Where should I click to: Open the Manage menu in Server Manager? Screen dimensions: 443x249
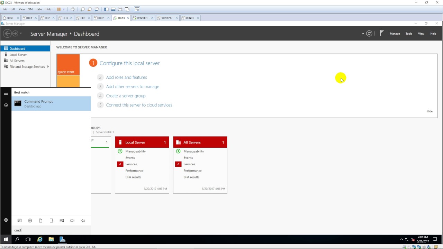coord(395,34)
